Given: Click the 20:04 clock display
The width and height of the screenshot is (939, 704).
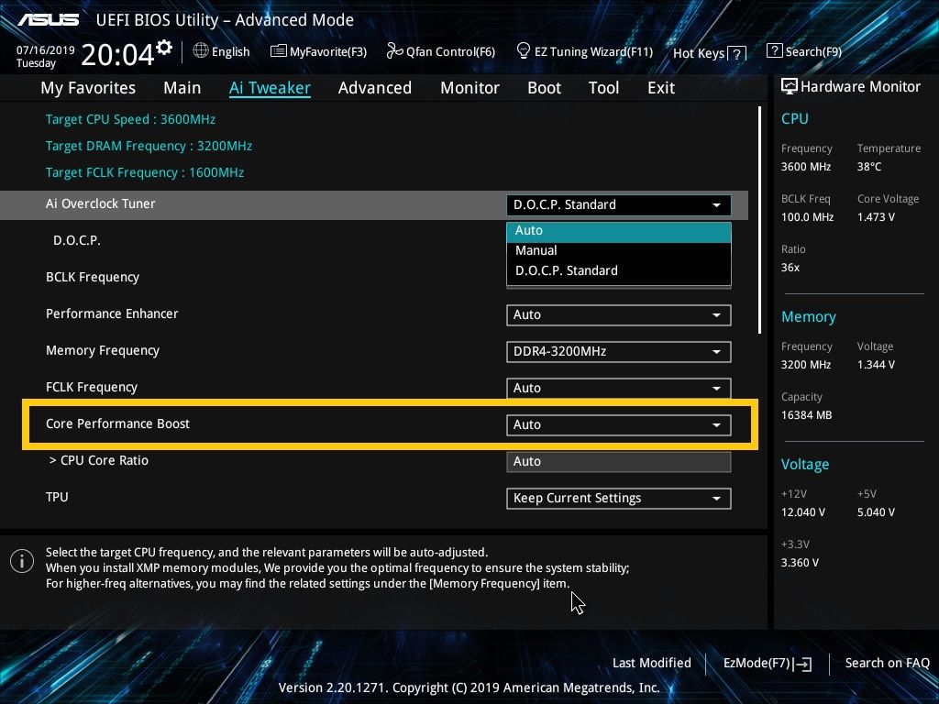Looking at the screenshot, I should click(117, 55).
